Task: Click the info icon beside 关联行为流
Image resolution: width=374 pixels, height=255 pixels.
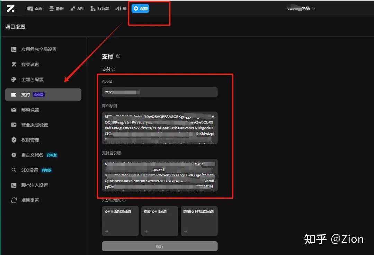Action: click(124, 200)
